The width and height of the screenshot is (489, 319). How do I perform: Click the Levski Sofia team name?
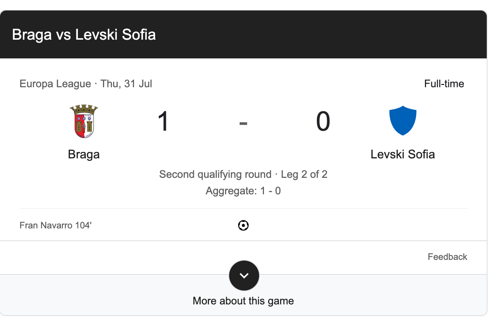tap(403, 154)
